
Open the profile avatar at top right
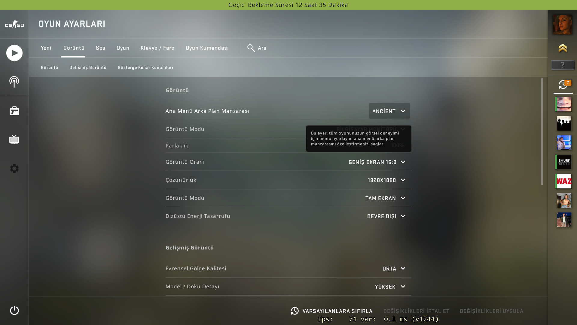pyautogui.click(x=563, y=24)
